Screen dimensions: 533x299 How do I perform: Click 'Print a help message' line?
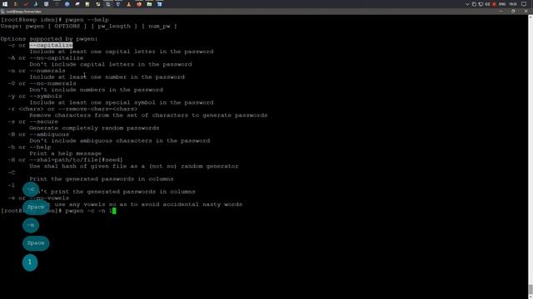click(x=65, y=154)
